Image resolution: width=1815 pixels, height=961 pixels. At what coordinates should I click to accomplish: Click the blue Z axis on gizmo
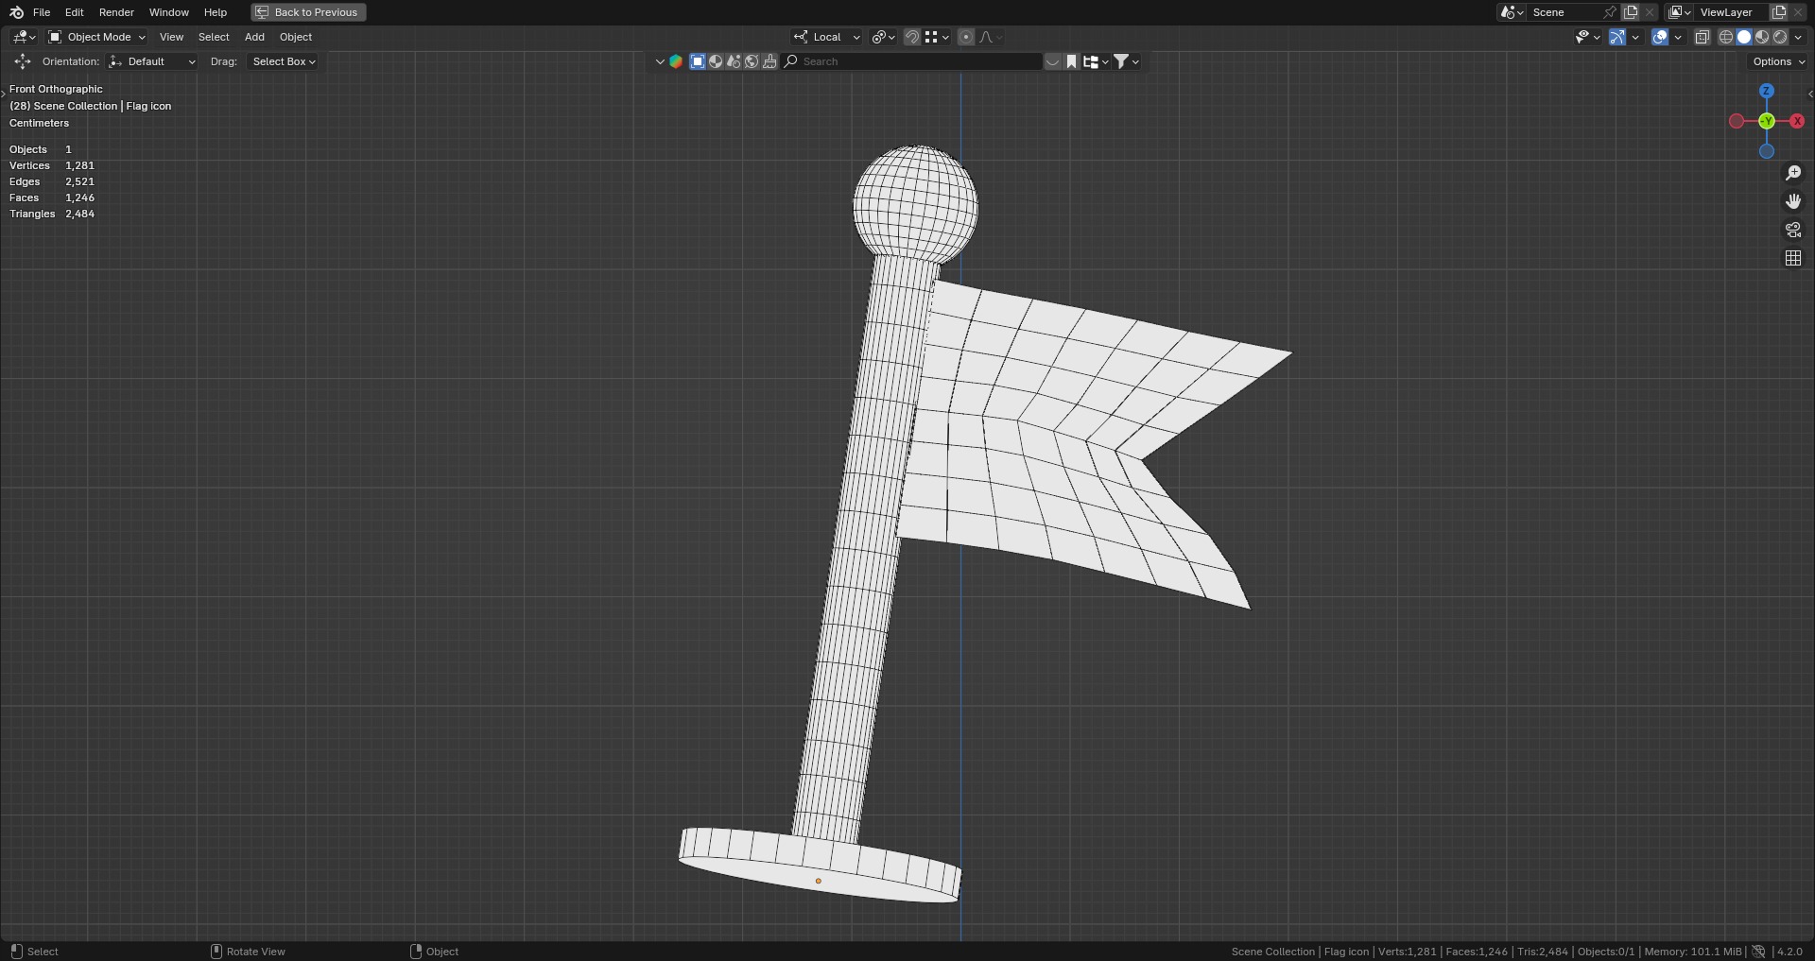pyautogui.click(x=1767, y=91)
